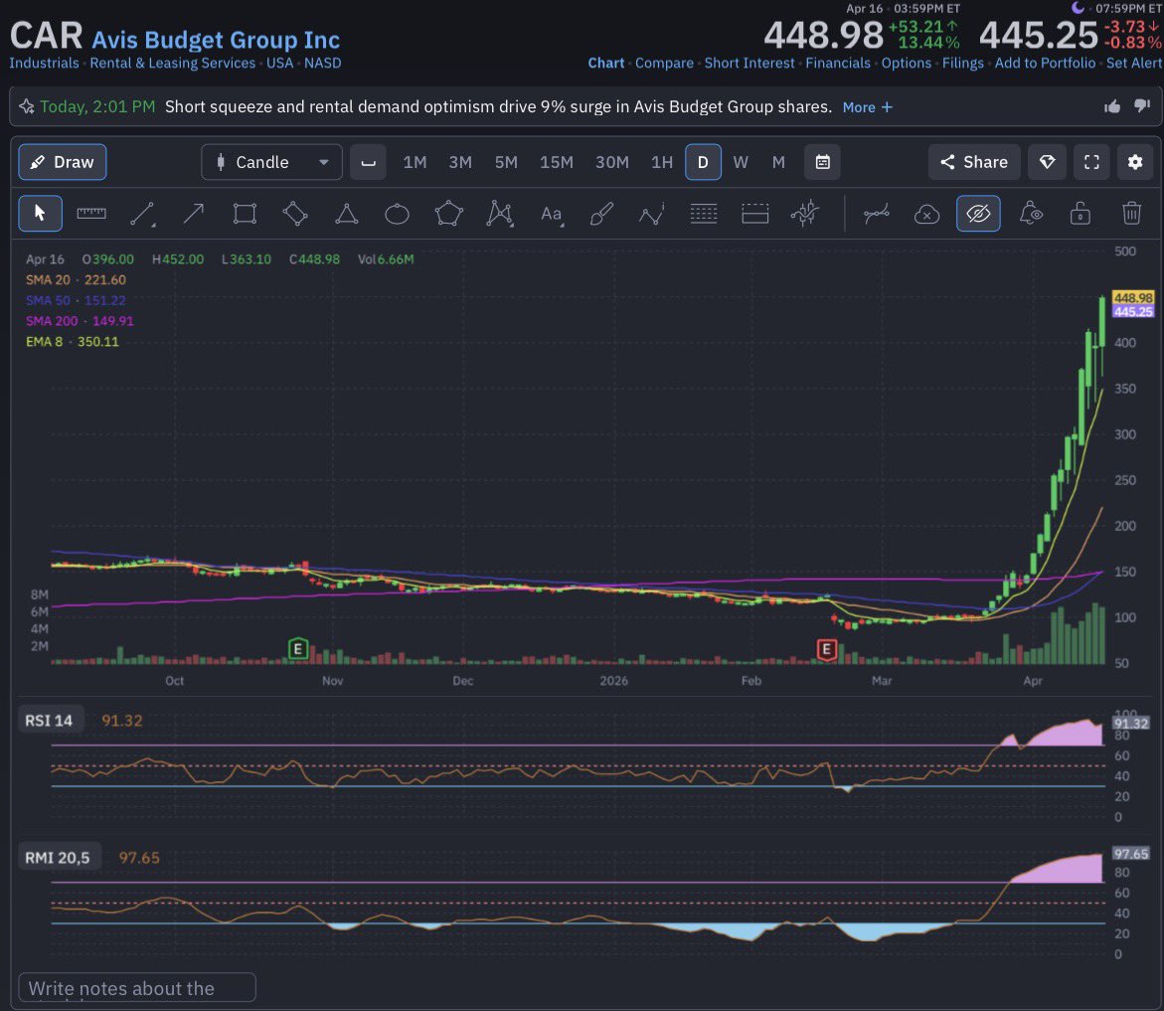Screen dimensions: 1164x1011
Task: Click Add to Portfolio link
Action: (x=1046, y=63)
